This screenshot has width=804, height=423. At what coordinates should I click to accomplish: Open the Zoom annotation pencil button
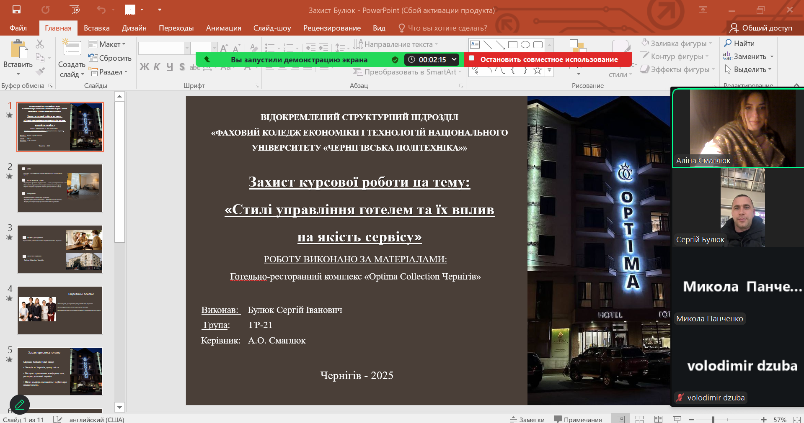click(x=20, y=405)
